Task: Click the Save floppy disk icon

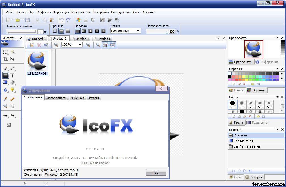Action: point(27,20)
